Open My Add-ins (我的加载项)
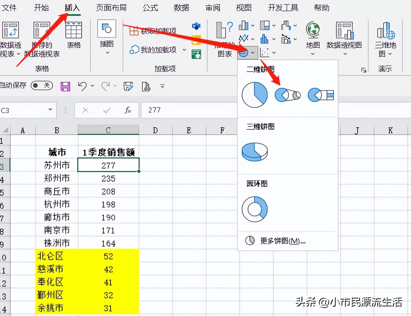Screen dimensions: 411x316 click(153, 50)
